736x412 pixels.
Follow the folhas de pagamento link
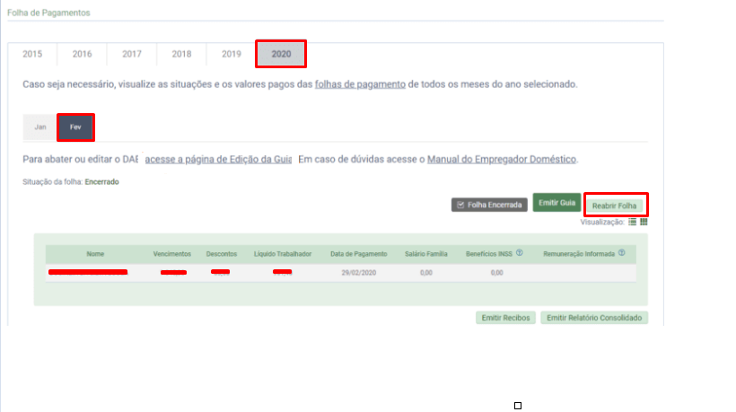tap(360, 84)
